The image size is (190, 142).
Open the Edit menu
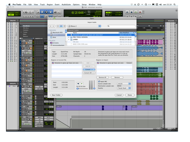30,5
